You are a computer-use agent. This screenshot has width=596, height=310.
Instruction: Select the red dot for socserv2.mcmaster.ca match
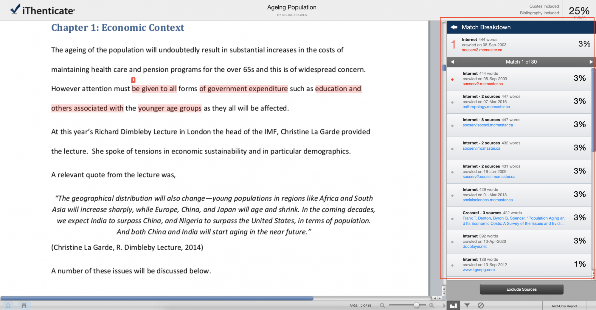tap(452, 79)
